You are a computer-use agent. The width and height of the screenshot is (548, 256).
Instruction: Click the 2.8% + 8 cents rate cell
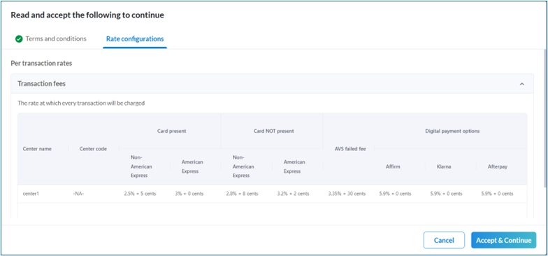[x=242, y=193]
